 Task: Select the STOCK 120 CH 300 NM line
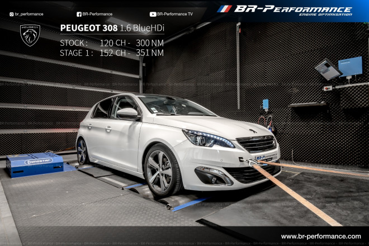[111, 42]
